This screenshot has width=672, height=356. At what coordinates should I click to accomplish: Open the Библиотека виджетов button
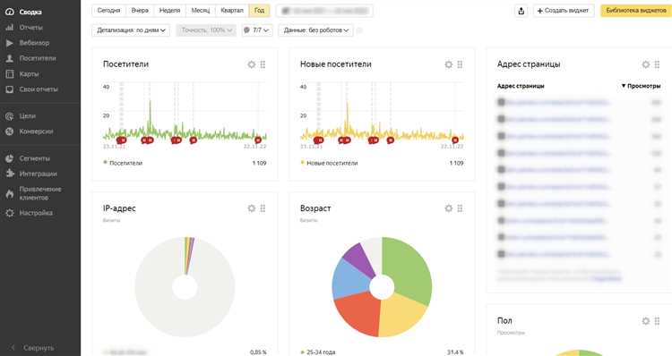636,11
